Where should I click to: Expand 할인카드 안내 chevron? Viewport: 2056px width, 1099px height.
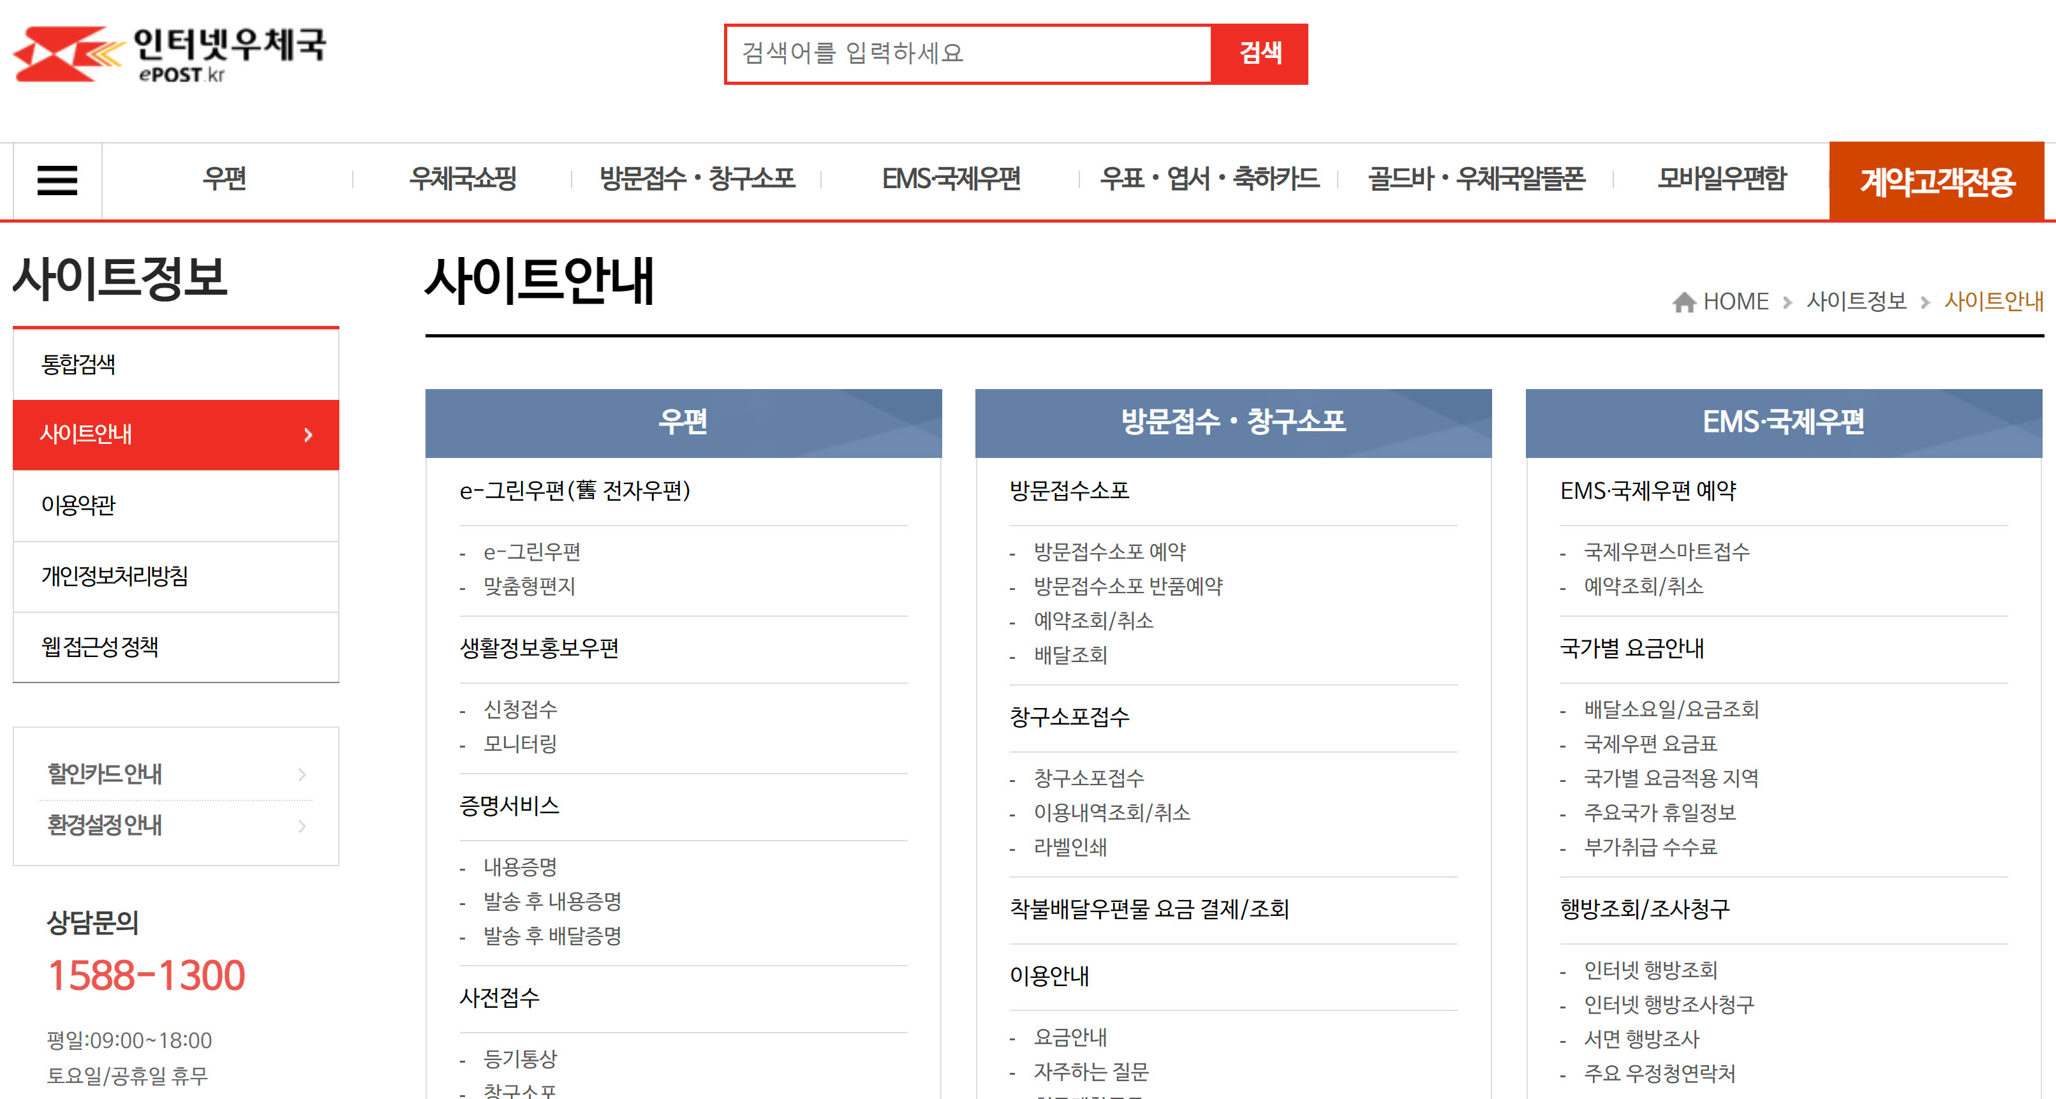pyautogui.click(x=302, y=774)
